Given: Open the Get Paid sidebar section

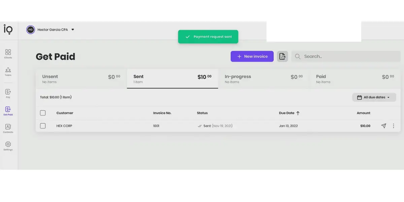Looking at the screenshot, I should click(8, 111).
